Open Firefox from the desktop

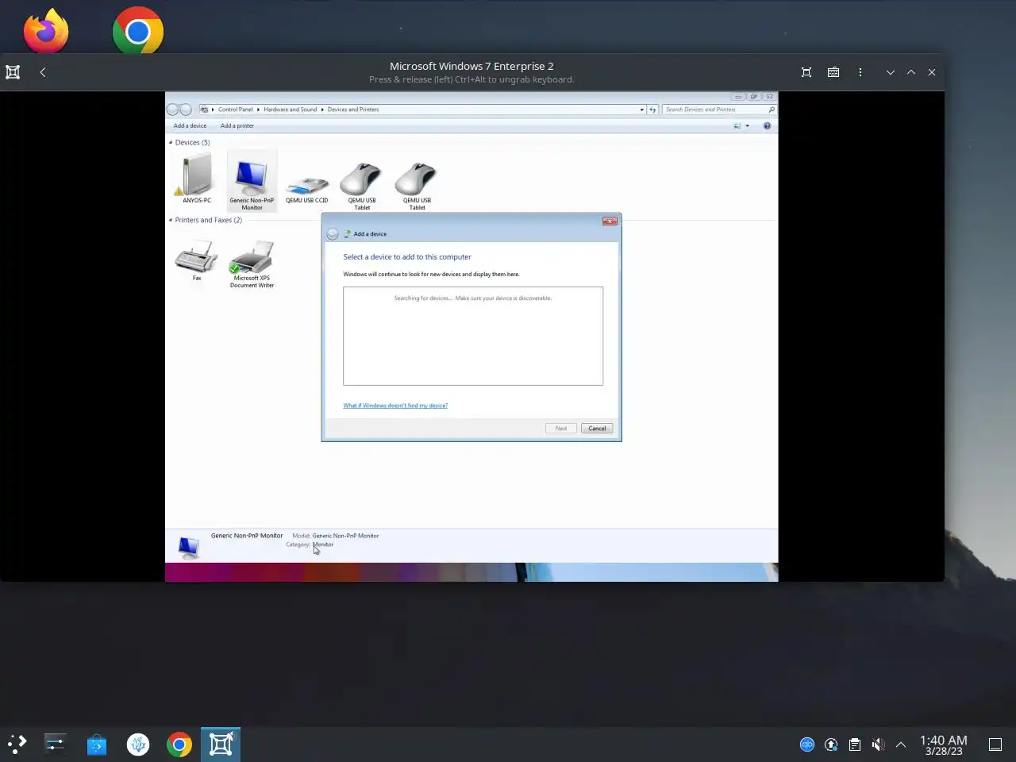pyautogui.click(x=46, y=31)
